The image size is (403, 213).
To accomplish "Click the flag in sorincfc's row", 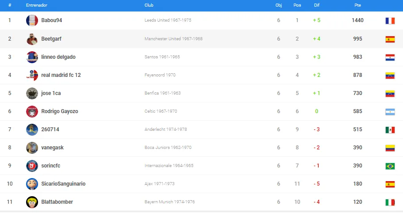I will pyautogui.click(x=390, y=166).
